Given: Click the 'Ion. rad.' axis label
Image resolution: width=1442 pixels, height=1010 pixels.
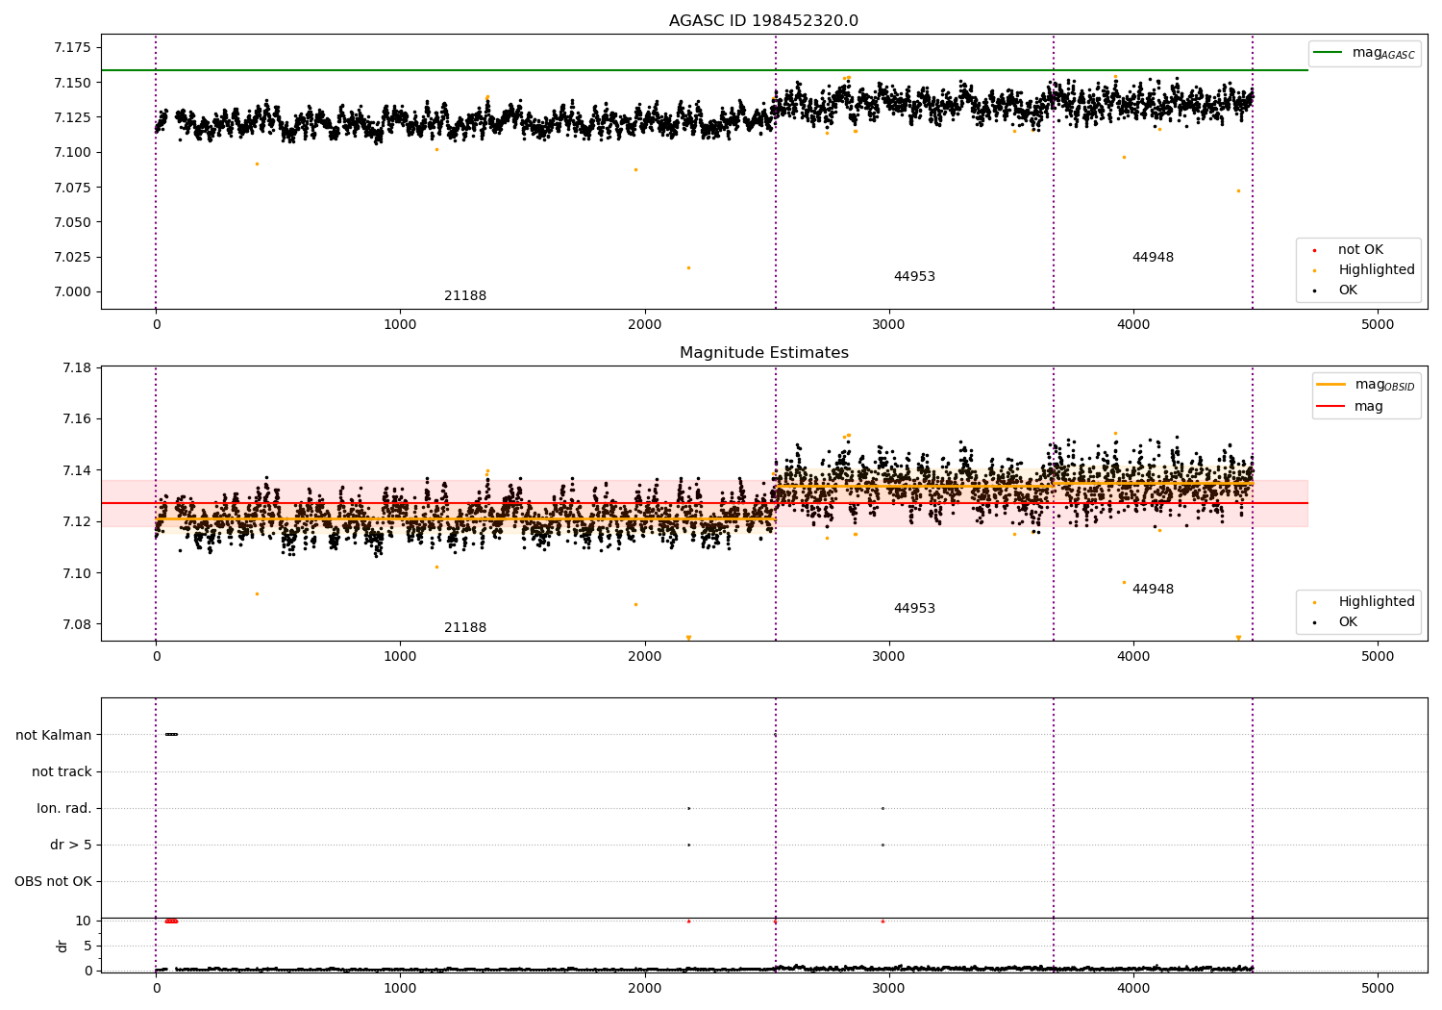Looking at the screenshot, I should (x=64, y=809).
